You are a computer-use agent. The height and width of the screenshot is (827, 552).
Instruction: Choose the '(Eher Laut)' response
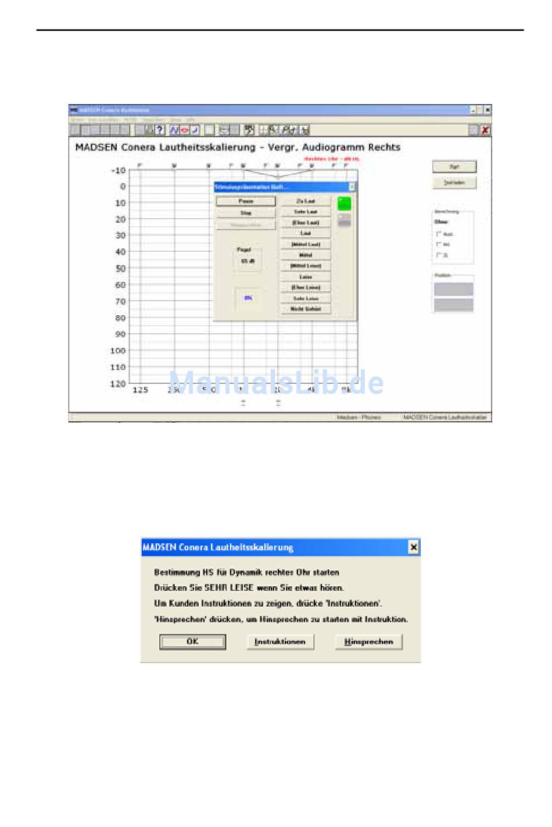click(x=306, y=223)
